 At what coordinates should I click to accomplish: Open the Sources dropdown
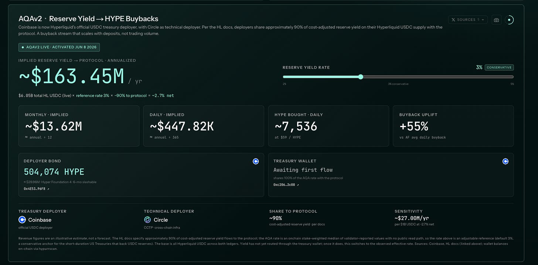[468, 20]
